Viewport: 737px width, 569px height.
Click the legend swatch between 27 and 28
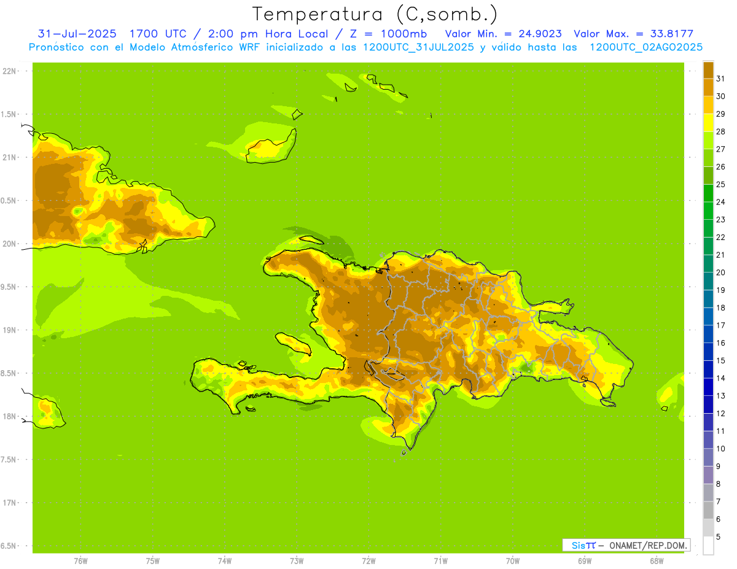click(708, 141)
